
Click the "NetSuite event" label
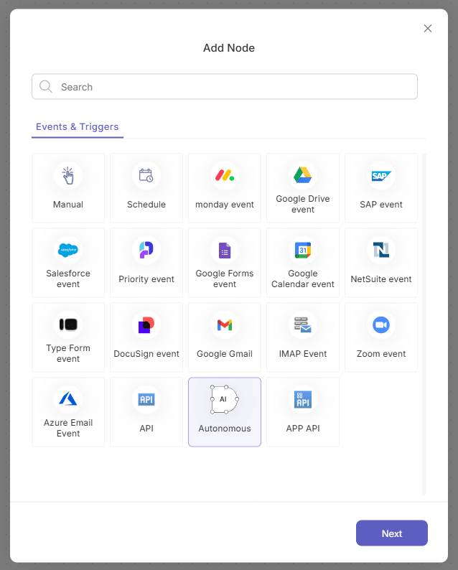(x=381, y=279)
